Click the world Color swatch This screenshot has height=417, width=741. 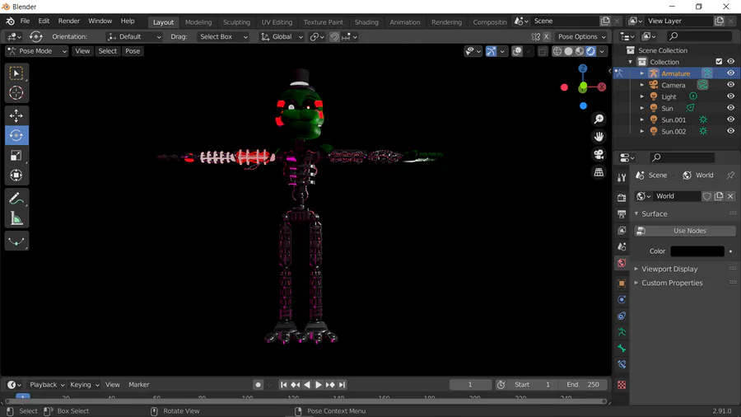click(697, 251)
